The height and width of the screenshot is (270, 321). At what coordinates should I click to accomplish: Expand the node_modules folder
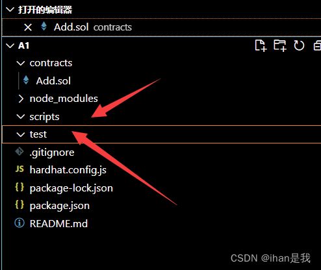21,99
